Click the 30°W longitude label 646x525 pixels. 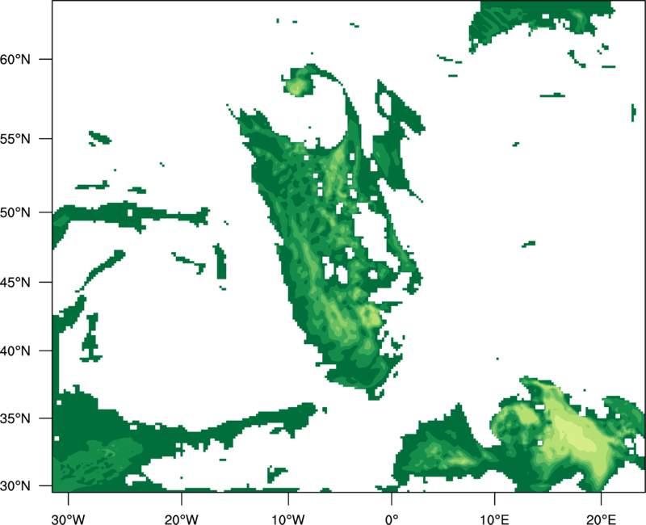tap(68, 519)
